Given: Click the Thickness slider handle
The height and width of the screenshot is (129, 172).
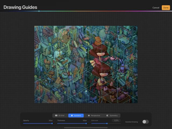Looking at the screenshot, I should coord(86,124).
